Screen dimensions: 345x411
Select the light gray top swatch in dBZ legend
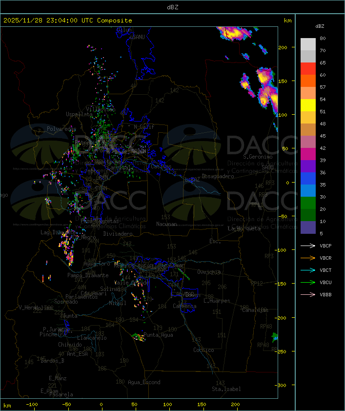(x=308, y=44)
